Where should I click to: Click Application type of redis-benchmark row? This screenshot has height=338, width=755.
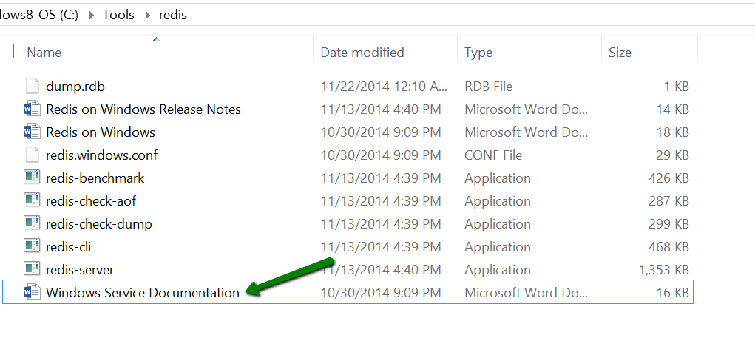(498, 178)
